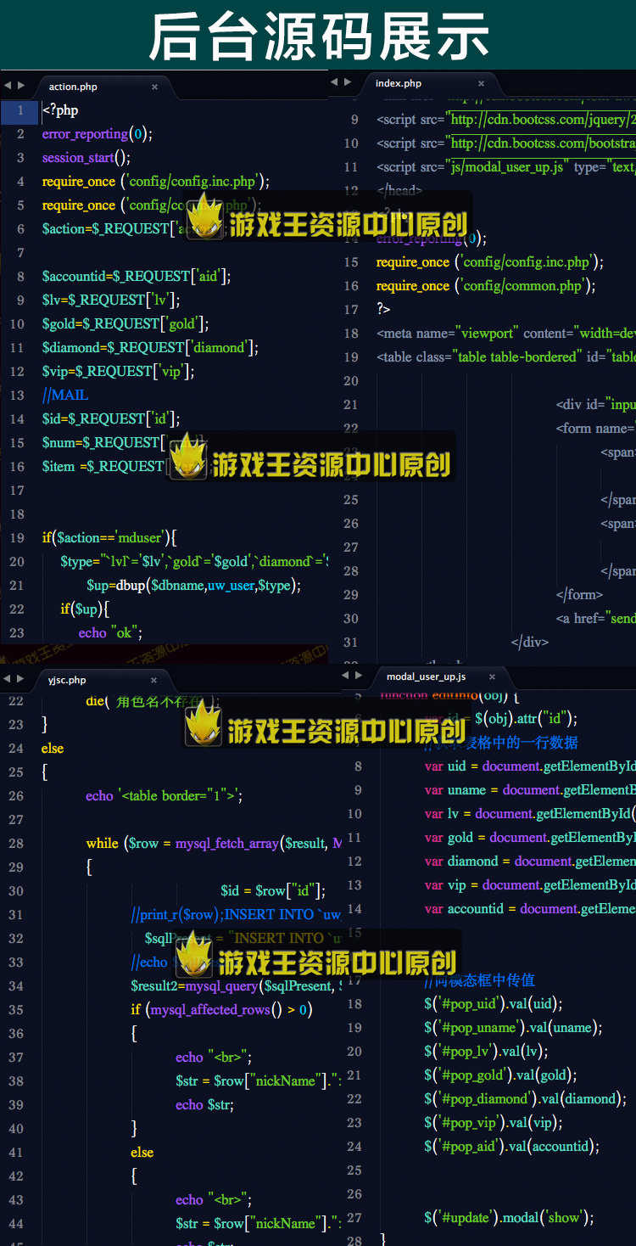This screenshot has width=636, height=1246.
Task: Click left tab-scroll arrow beside index.php
Action: (334, 82)
